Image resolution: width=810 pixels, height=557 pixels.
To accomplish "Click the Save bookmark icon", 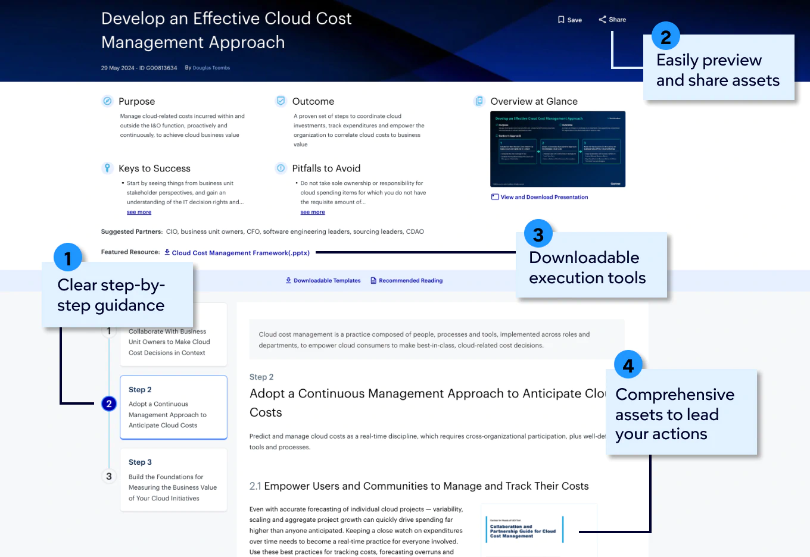I will [x=561, y=20].
